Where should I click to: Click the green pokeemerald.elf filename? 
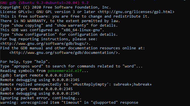64,71
